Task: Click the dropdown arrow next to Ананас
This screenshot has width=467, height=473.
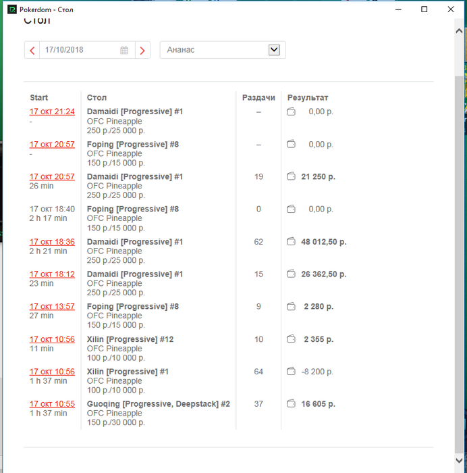Action: [274, 50]
